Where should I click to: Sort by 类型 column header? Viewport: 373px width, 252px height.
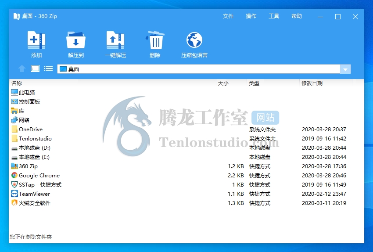[x=254, y=83]
